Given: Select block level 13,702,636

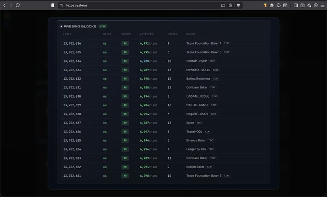Looking at the screenshot, I should pyautogui.click(x=72, y=43).
